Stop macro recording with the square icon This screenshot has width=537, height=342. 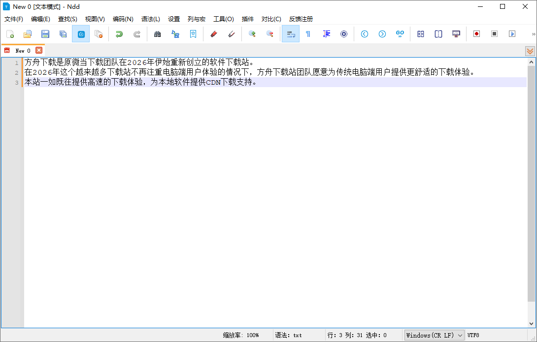coord(494,34)
